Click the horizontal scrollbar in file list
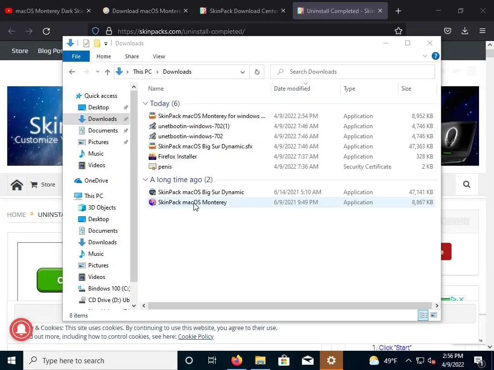Image resolution: width=494 pixels, height=370 pixels. pyautogui.click(x=289, y=305)
